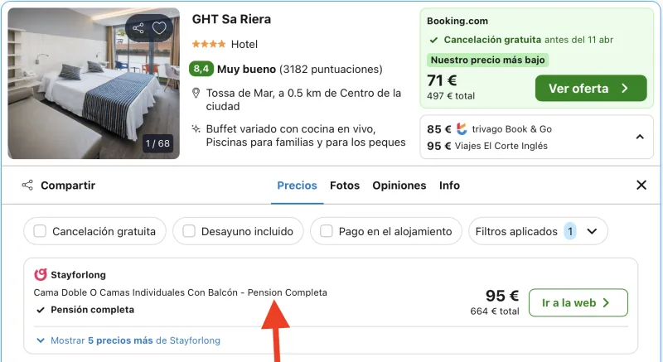Click the sparkle highlights icon
Screen dimensions: 663x362
[196, 128]
